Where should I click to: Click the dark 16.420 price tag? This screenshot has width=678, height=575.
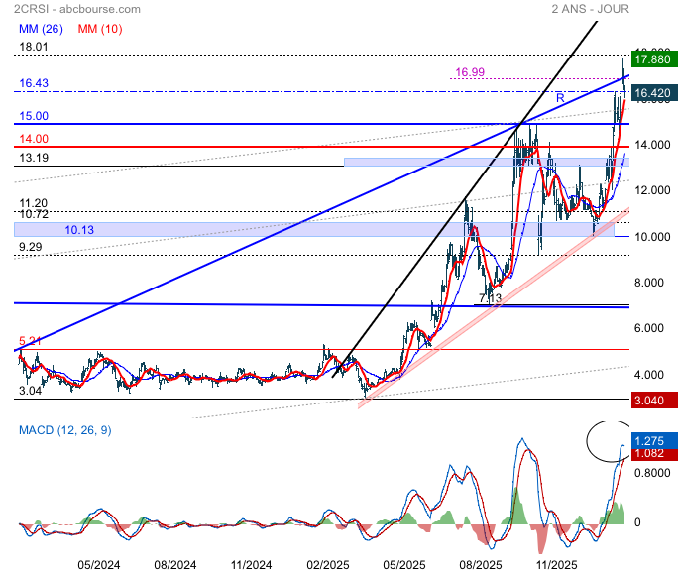coord(654,93)
